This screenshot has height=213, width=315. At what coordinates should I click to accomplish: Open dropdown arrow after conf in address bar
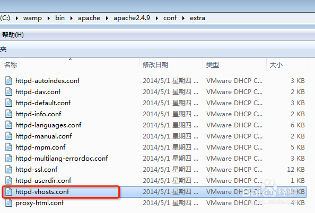tap(183, 18)
